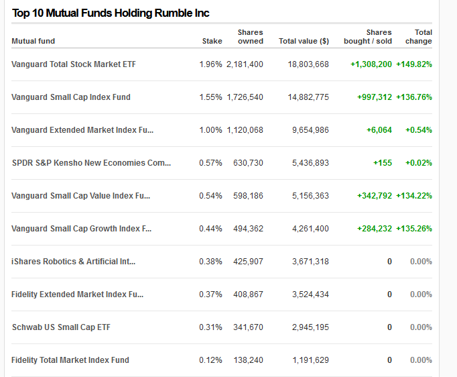
Task: Click total change +0.54%
Action: [419, 130]
